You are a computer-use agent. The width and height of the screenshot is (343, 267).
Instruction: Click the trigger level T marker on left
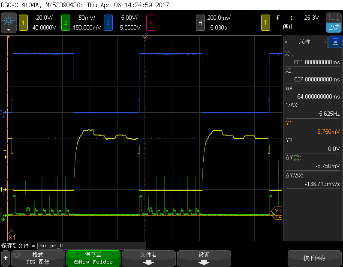point(5,155)
